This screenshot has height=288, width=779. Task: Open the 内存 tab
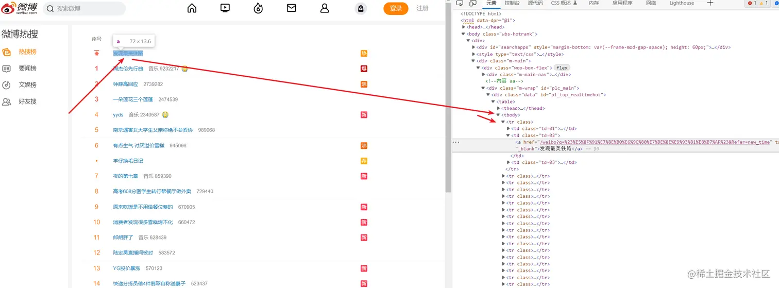coord(594,3)
